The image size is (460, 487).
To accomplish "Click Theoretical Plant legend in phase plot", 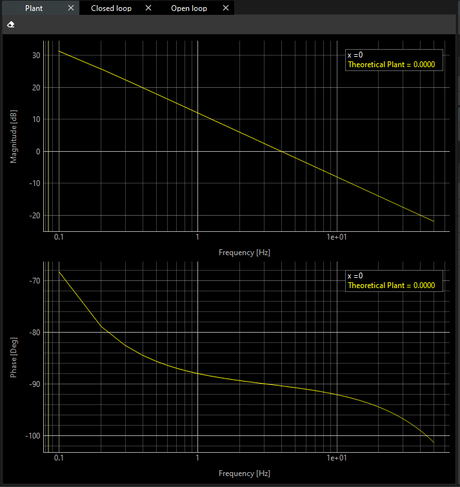I will 391,285.
